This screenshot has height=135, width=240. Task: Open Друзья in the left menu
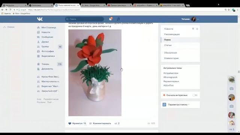point(45,42)
